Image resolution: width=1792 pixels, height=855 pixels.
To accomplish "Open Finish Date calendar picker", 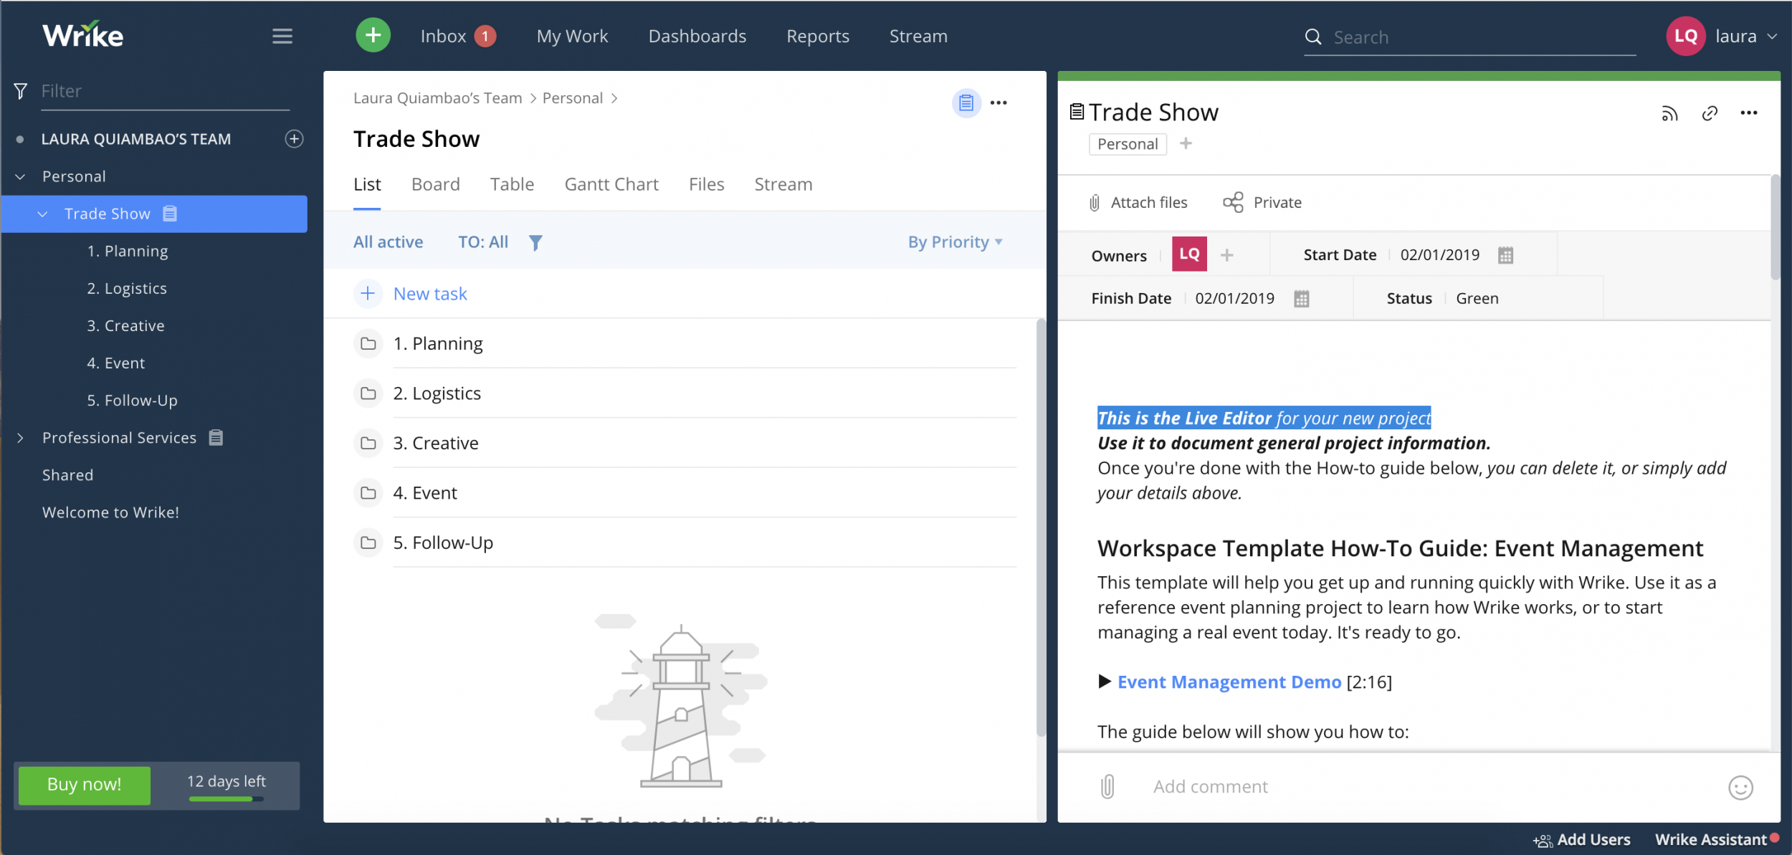I will pos(1302,299).
